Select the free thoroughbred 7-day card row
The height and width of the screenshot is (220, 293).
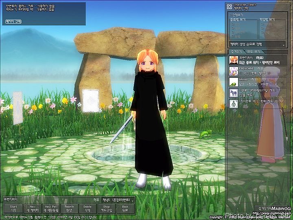click(x=258, y=93)
